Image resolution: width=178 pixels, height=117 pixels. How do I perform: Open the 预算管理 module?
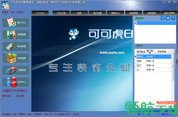pos(16,34)
